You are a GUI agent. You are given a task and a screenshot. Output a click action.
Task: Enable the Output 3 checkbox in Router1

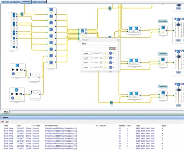[101, 67]
